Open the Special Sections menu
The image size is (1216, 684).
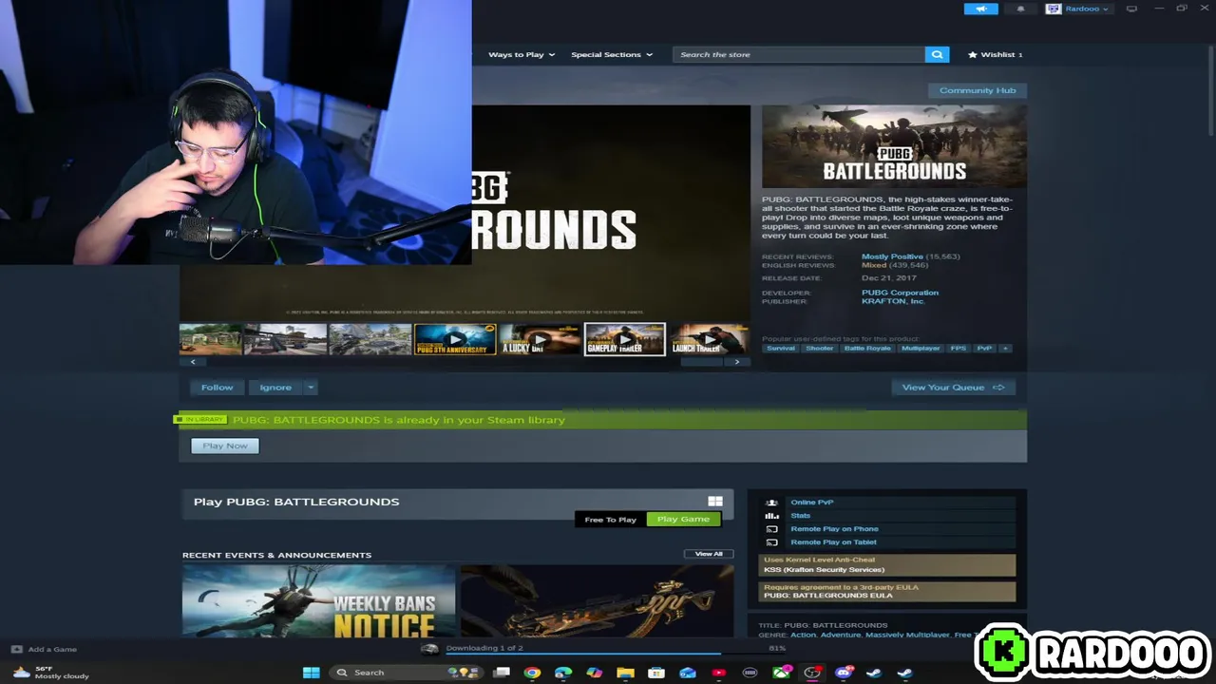pyautogui.click(x=611, y=54)
